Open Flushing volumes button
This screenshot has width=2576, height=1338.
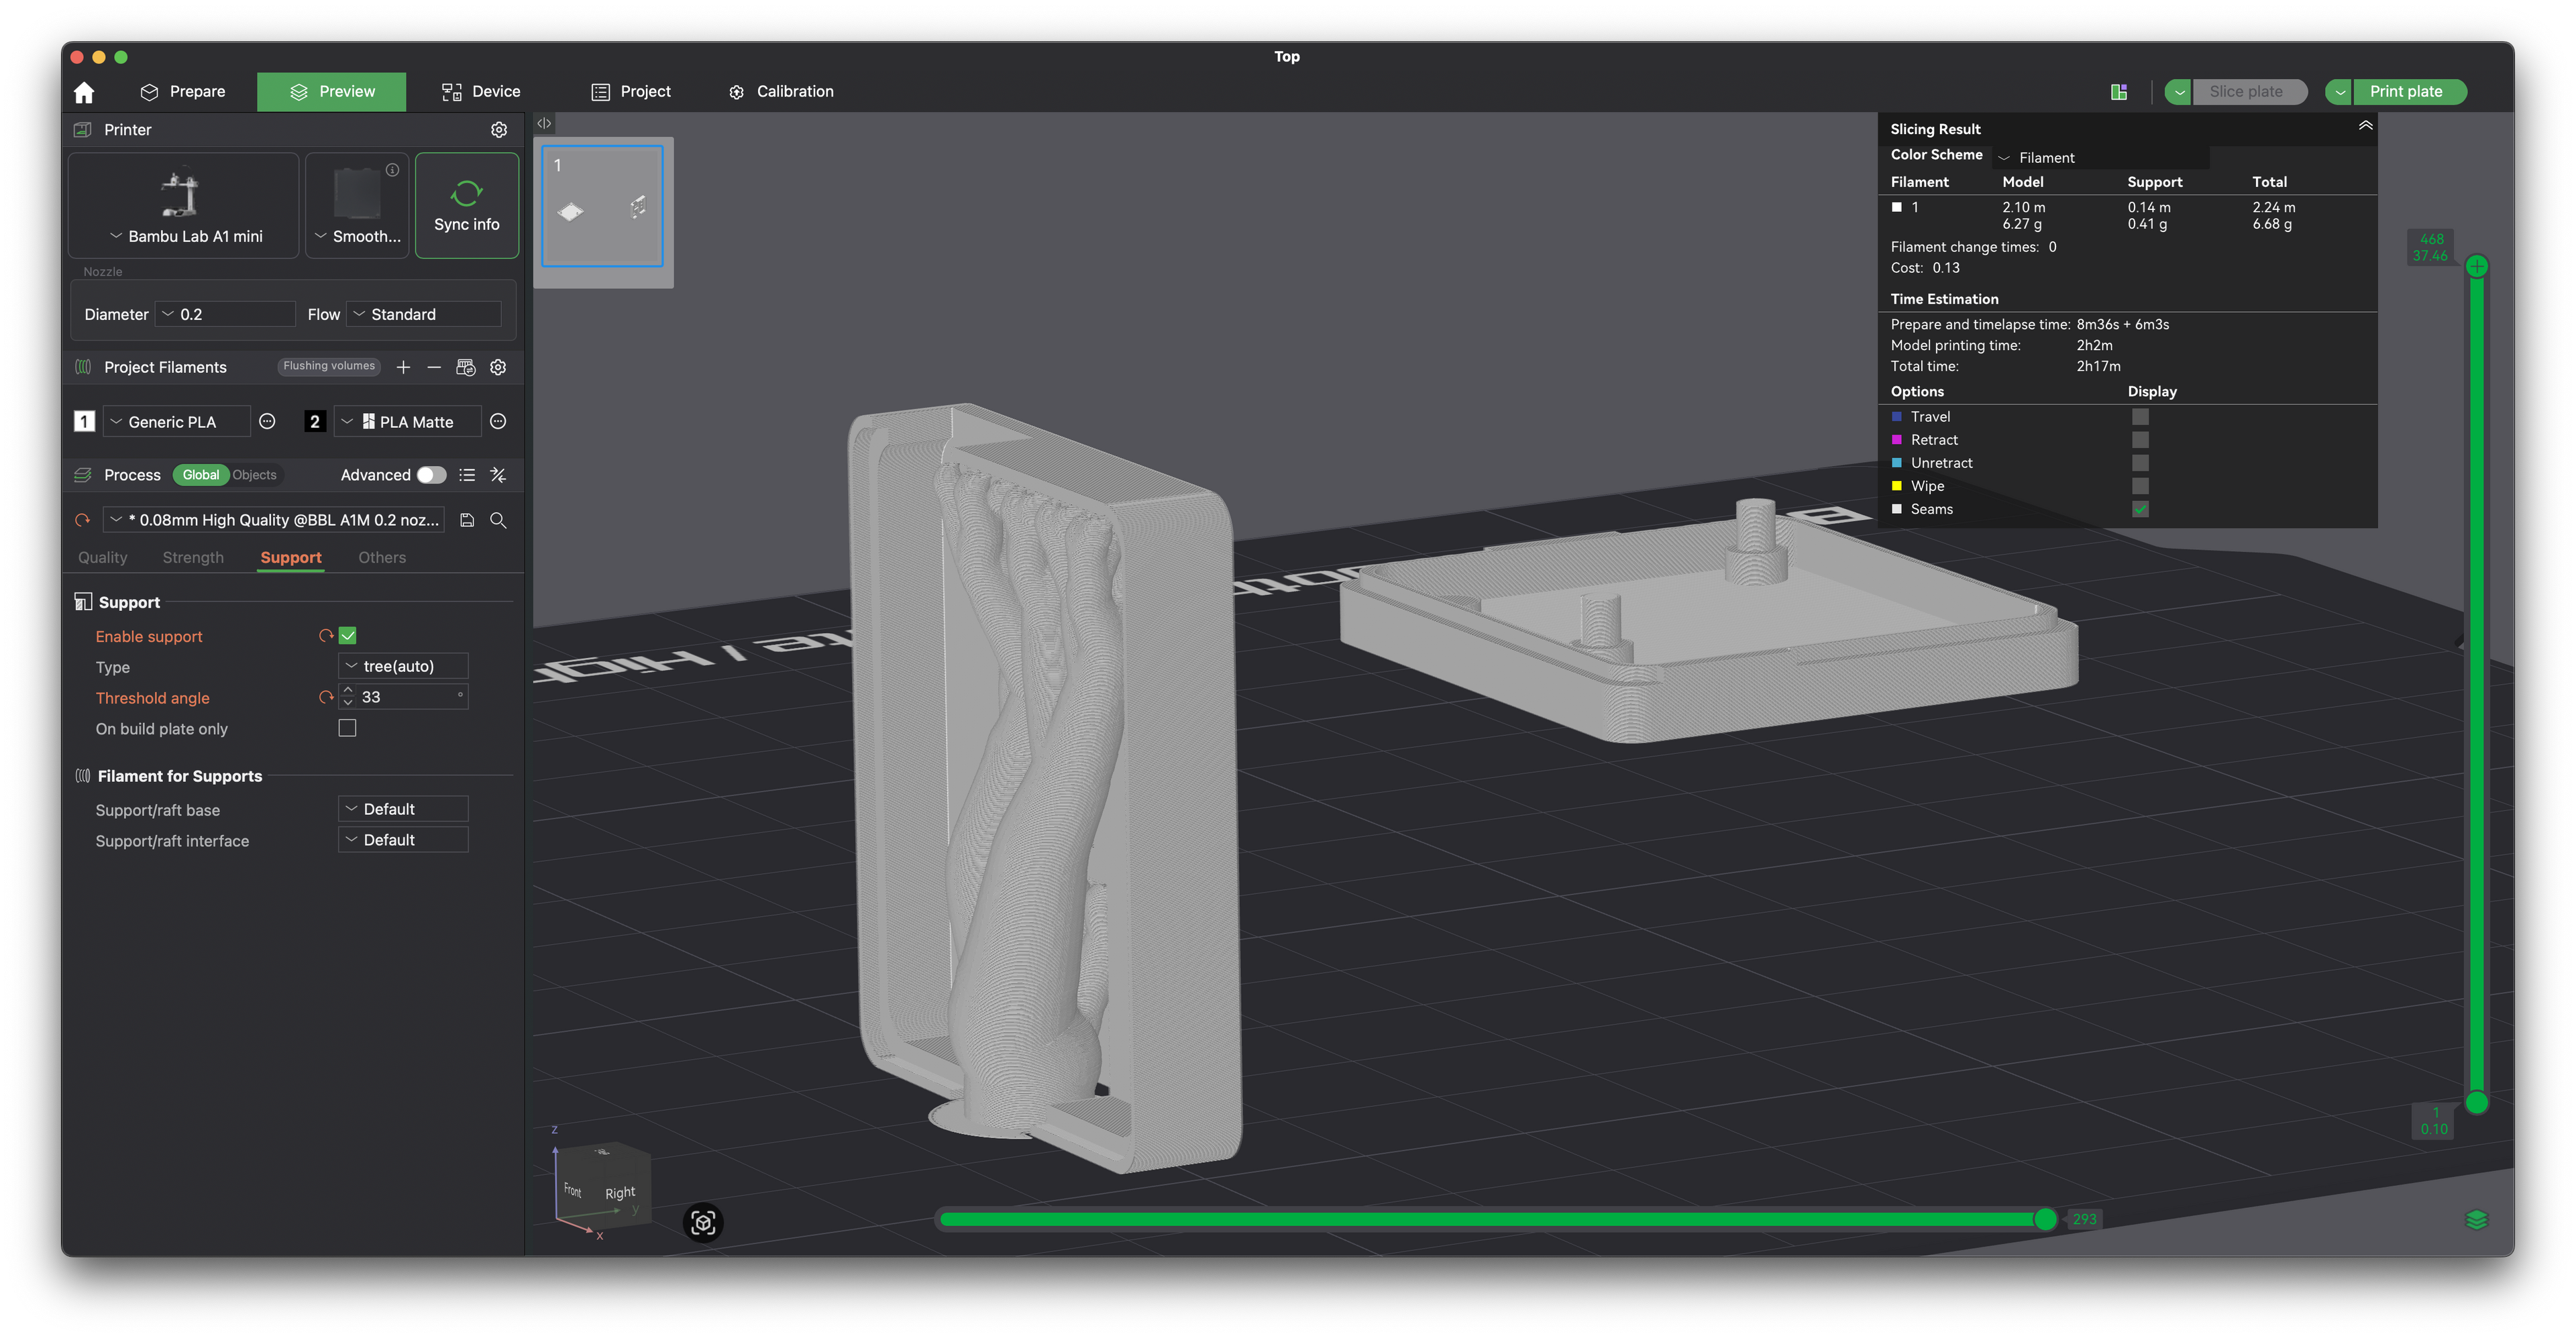tap(329, 366)
